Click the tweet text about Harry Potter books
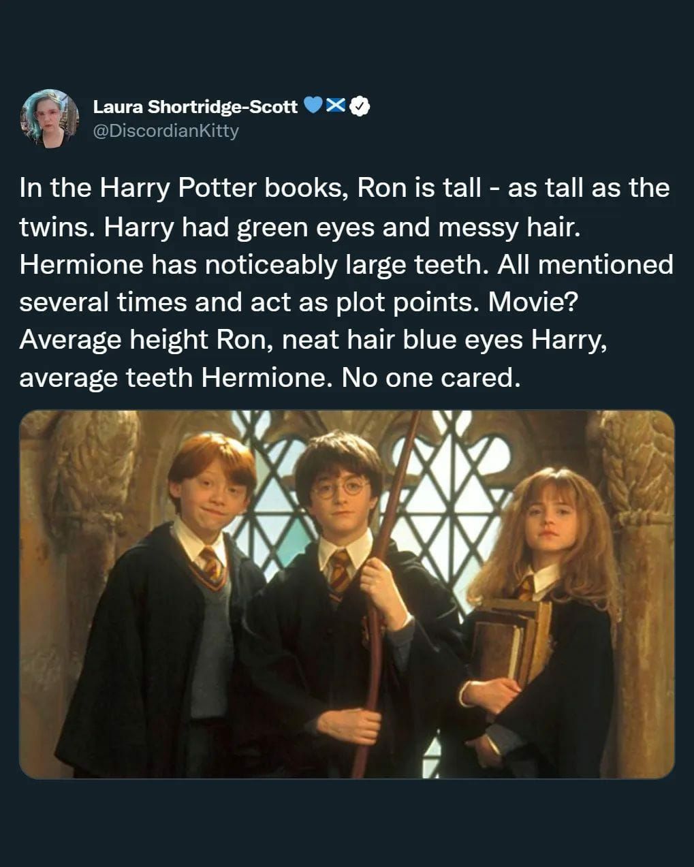 (x=346, y=282)
